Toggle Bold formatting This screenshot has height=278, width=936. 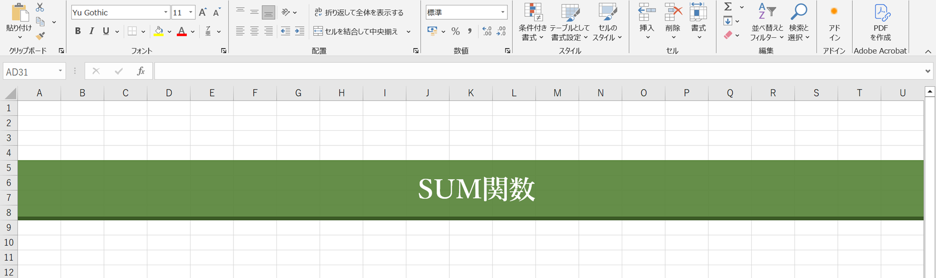[x=77, y=32]
